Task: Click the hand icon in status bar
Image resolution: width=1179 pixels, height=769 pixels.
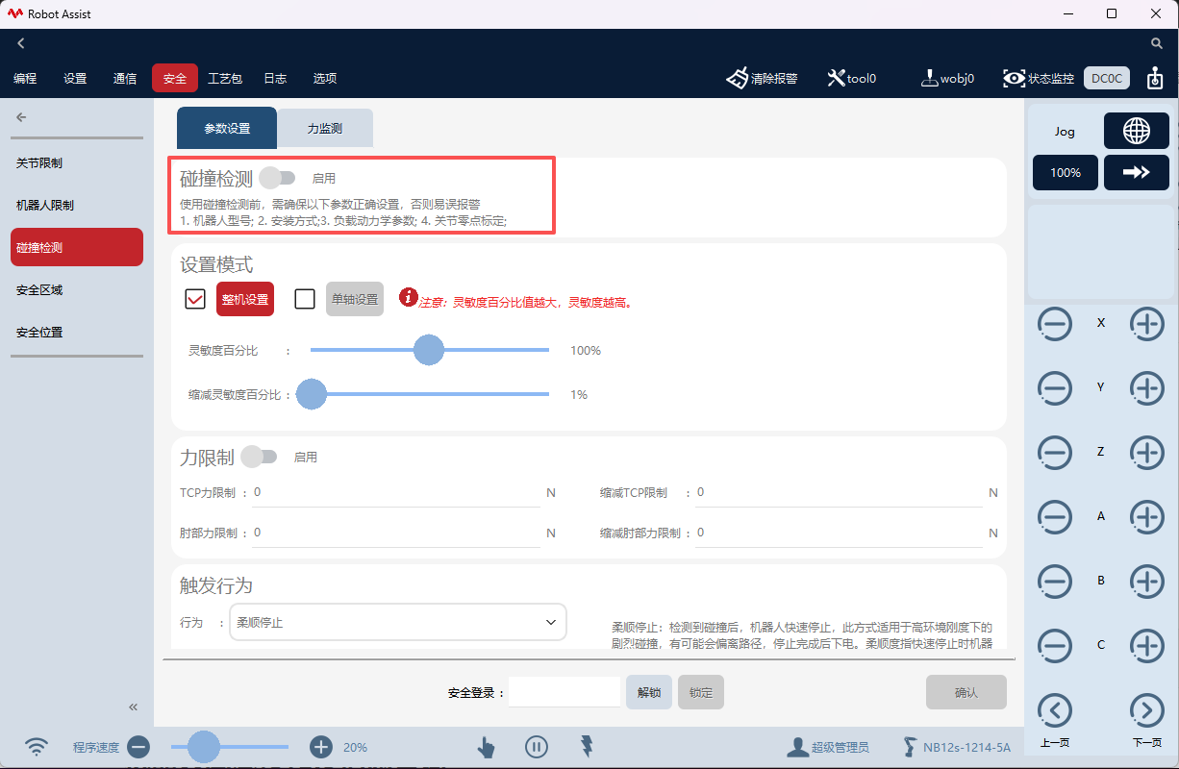Action: pyautogui.click(x=486, y=747)
